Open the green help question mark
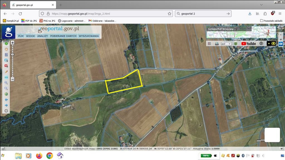The image size is (285, 160). [235, 44]
